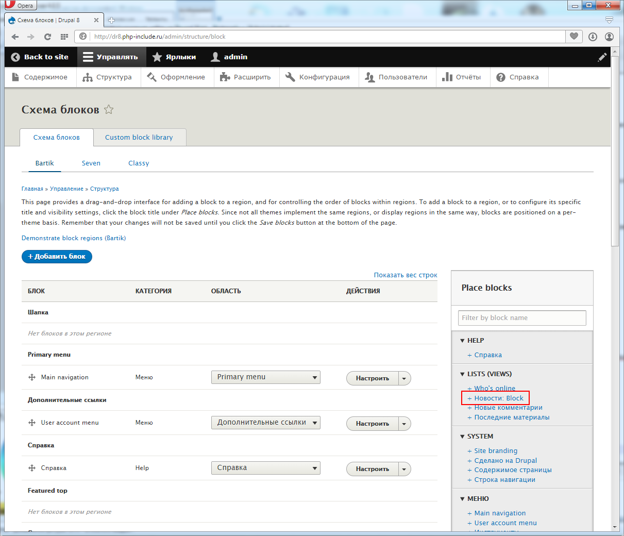Viewport: 624px width, 536px height.
Task: Grab the User account menu row drag handle
Action: tap(32, 423)
